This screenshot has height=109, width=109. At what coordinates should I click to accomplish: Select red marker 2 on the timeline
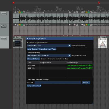99,3
